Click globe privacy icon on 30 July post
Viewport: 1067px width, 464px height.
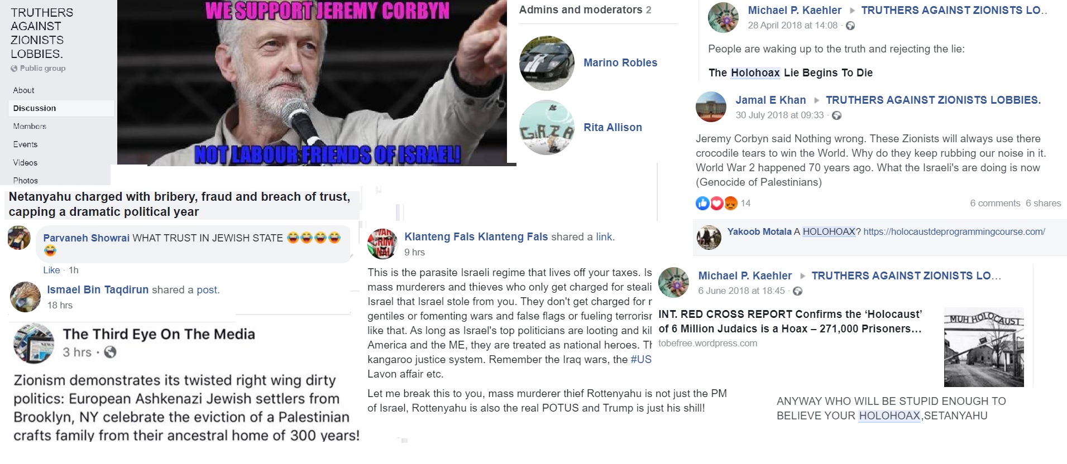pyautogui.click(x=836, y=115)
